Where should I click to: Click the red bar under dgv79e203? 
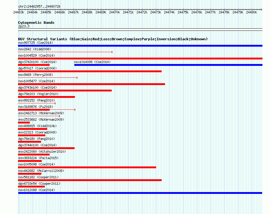pyautogui.click(x=46, y=97)
